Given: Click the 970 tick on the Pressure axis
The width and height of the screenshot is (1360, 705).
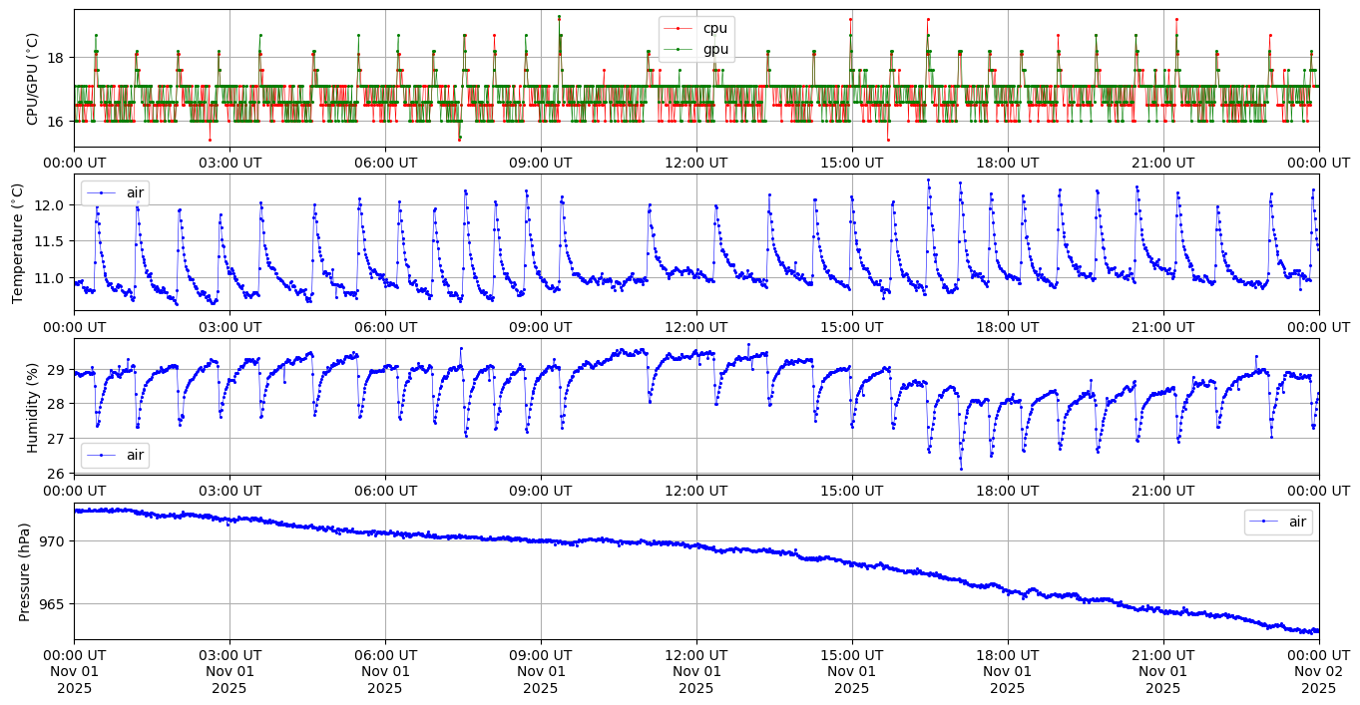Looking at the screenshot, I should coord(53,541).
